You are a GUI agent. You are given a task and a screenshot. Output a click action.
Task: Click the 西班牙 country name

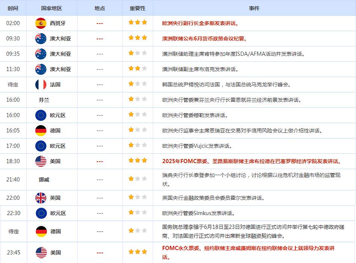[x=58, y=23]
